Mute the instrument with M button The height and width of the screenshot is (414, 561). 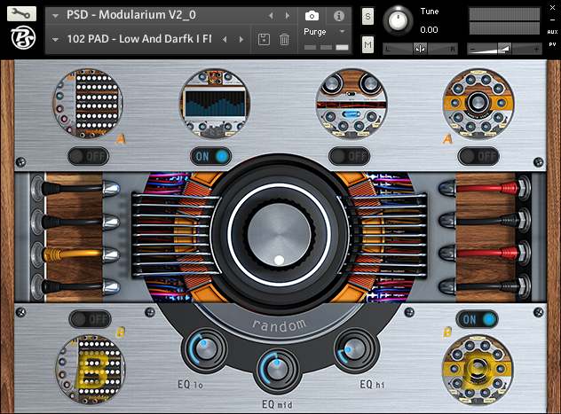coord(367,44)
